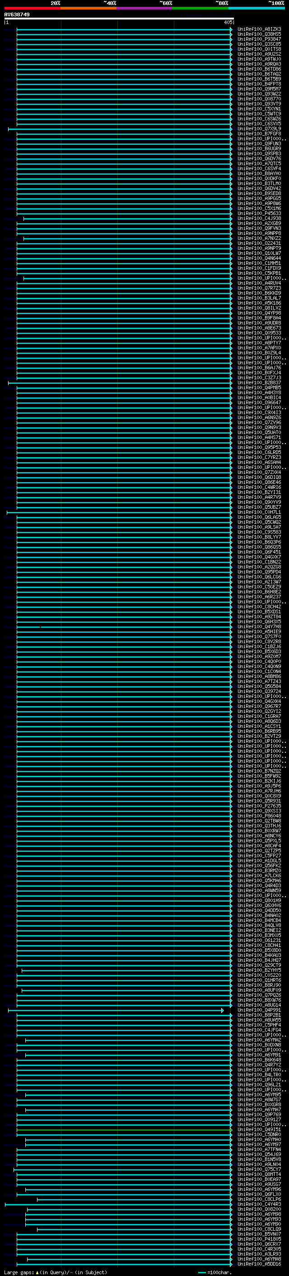Select hit label UniRef100_C1BN22
Screen dimensions: 289x1276
pos(259,562)
